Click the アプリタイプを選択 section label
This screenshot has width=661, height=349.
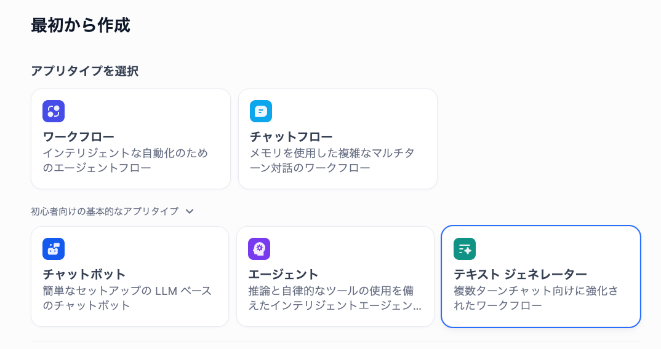click(x=84, y=71)
